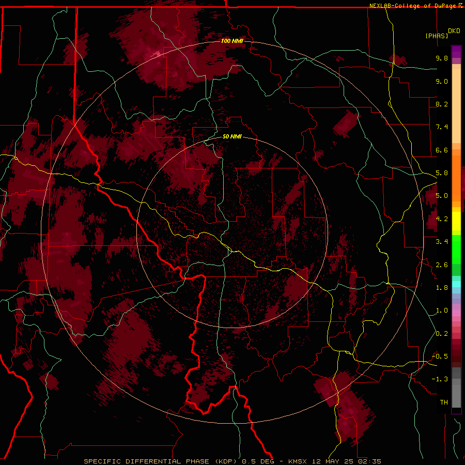The height and width of the screenshot is (465, 465).
Task: Pick the purple band at the top of the color bar
Action: (x=456, y=52)
